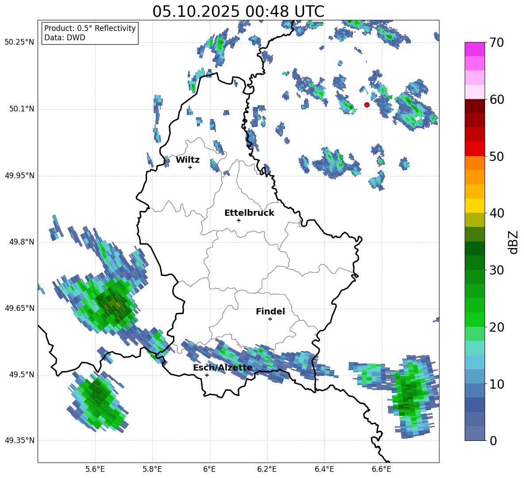Viewport: 524px width, 478px height.
Task: Click the dark red 60 dBZ colorbar band
Action: 474,106
